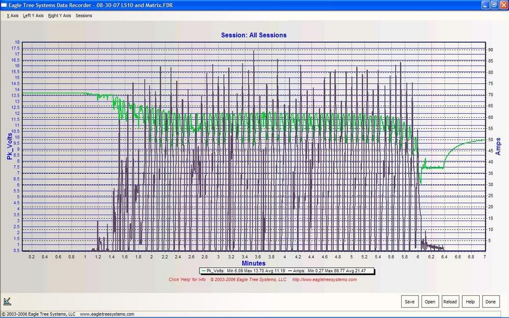Click the application icon in title bar

coord(4,4)
